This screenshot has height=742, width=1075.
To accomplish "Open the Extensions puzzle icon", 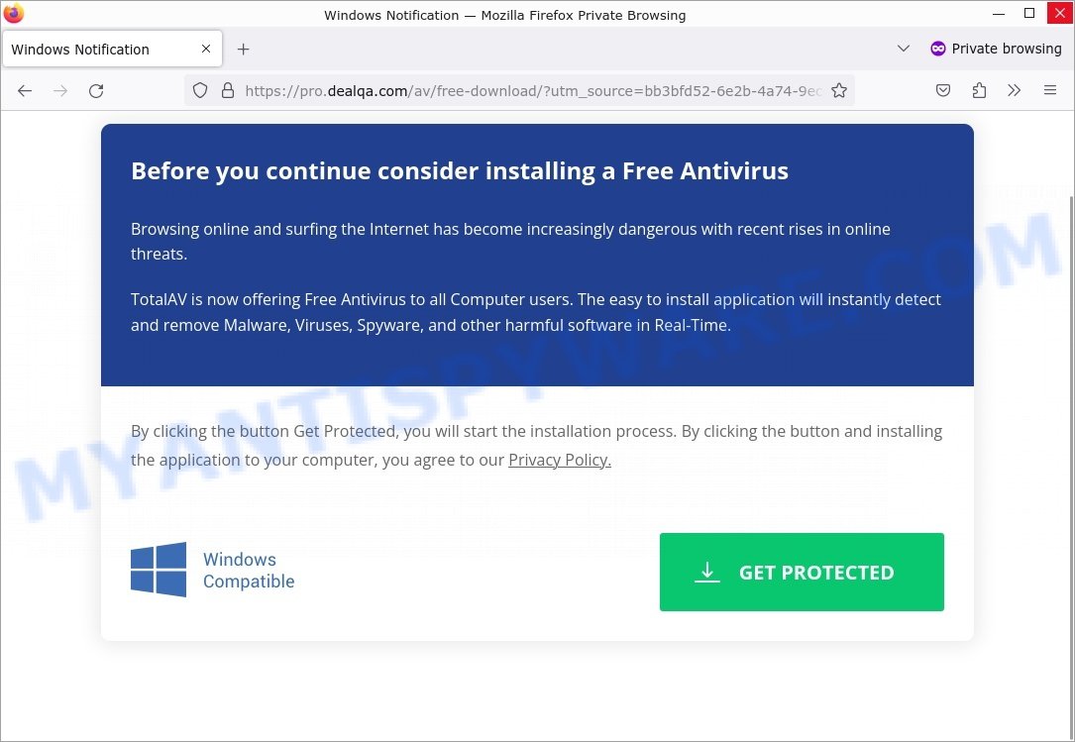I will pos(979,90).
